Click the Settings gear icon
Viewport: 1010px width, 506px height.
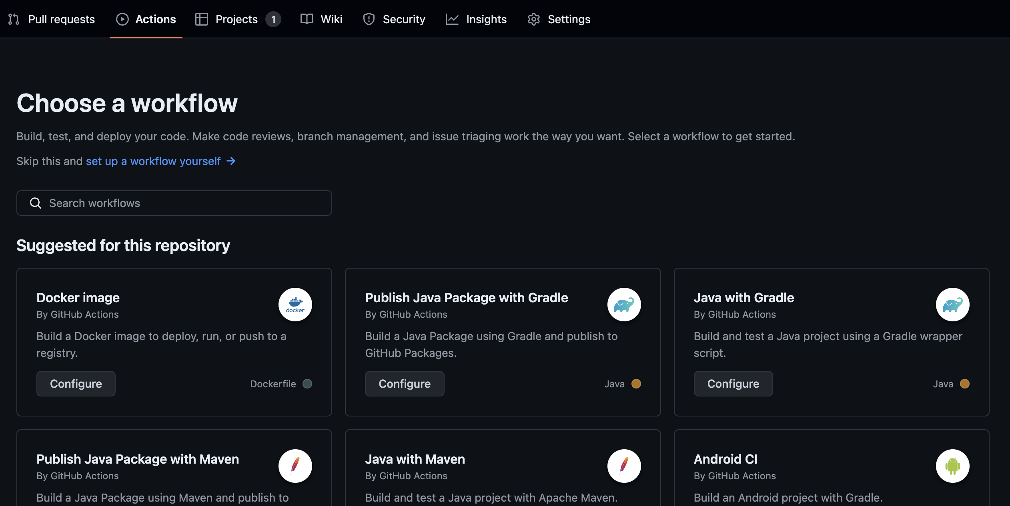tap(533, 19)
